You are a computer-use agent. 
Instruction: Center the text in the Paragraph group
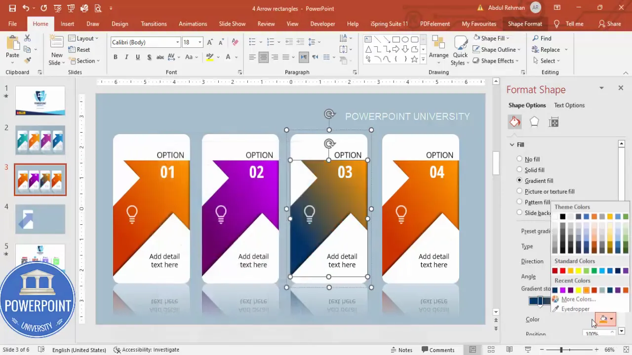click(263, 57)
